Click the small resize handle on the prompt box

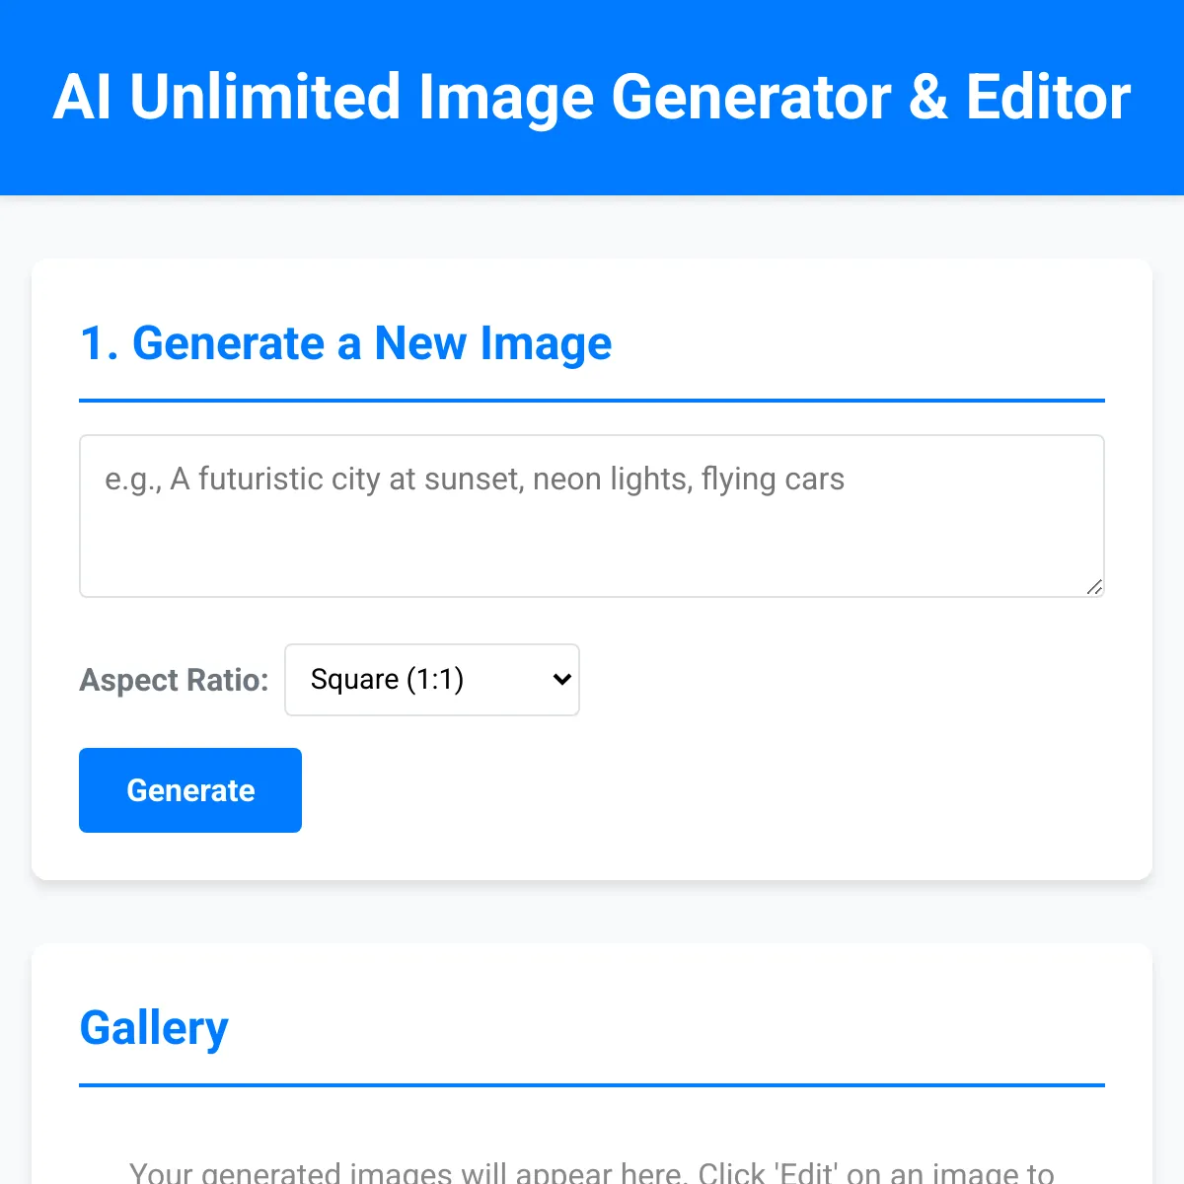(x=1094, y=588)
